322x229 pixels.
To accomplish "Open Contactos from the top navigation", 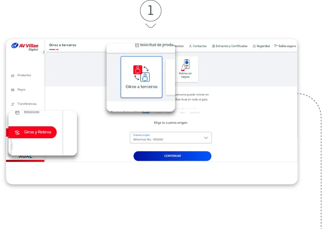I will 198,46.
